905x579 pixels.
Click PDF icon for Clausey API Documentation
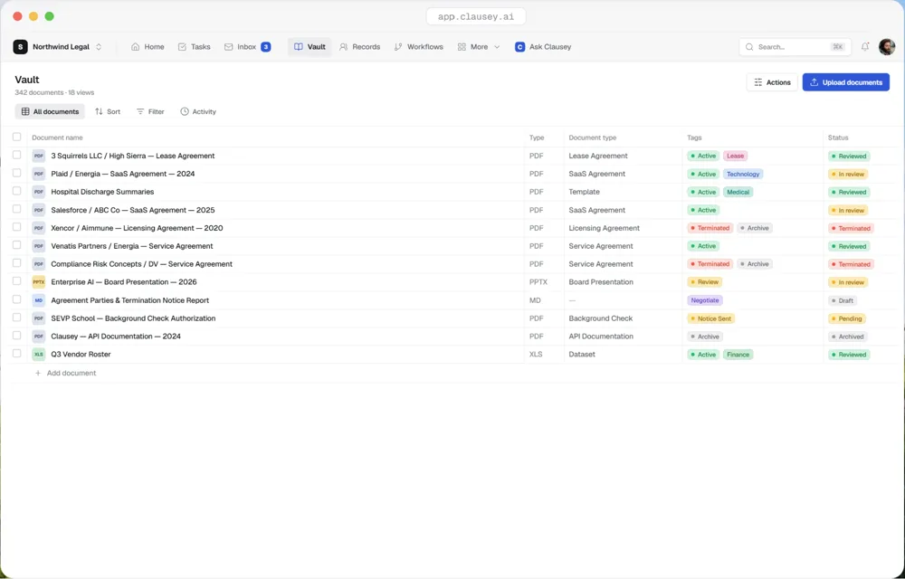tap(39, 337)
